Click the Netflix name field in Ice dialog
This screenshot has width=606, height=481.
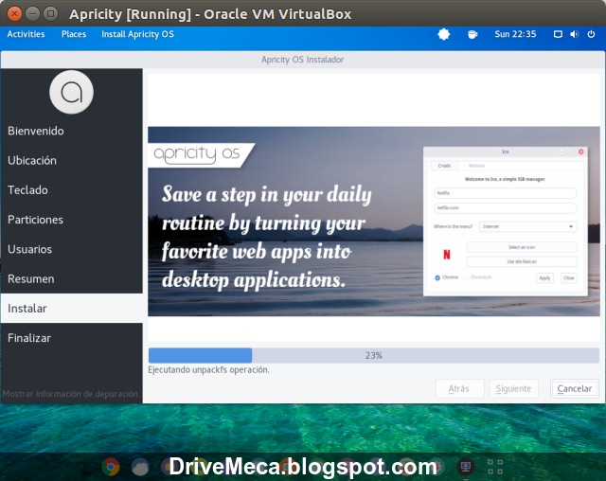pos(505,193)
